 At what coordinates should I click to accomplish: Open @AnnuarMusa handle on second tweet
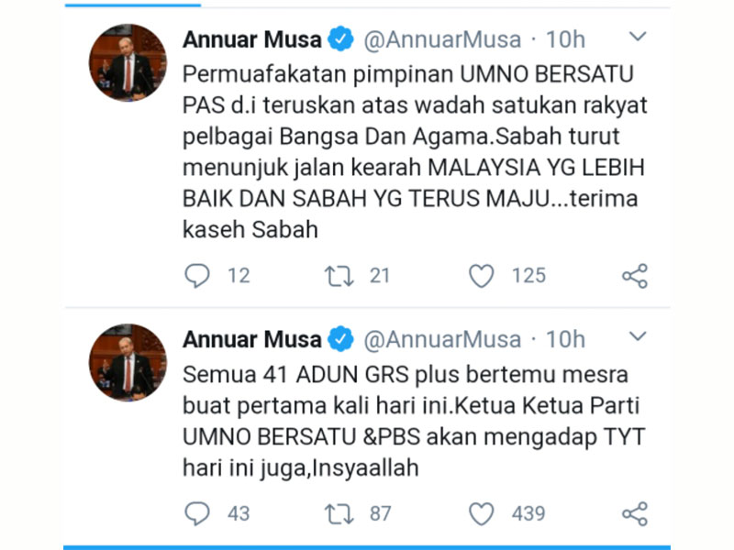pos(442,339)
